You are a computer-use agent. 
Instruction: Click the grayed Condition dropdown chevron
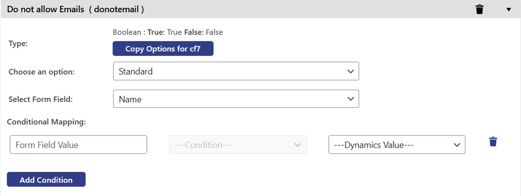pyautogui.click(x=298, y=145)
